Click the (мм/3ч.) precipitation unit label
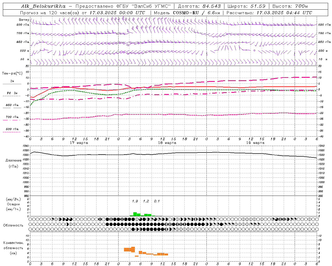Image resolution: width=332 pixels, height=266 pixels. click(x=13, y=199)
